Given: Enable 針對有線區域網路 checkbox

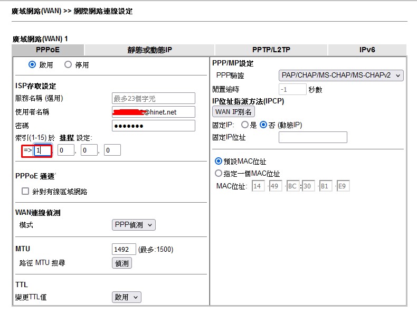Looking at the screenshot, I should coord(25,192).
